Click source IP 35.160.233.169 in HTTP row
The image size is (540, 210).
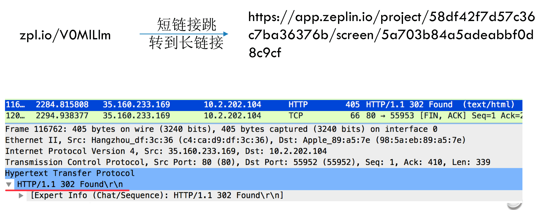tap(137, 105)
